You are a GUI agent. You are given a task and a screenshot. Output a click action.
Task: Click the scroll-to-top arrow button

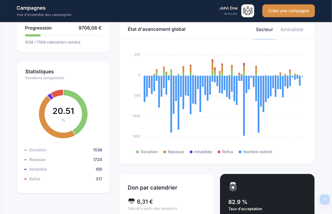coord(325,199)
